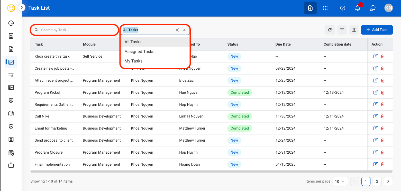401x191 pixels.
Task: Collapse the All Tasks dropdown arrow
Action: (184, 30)
